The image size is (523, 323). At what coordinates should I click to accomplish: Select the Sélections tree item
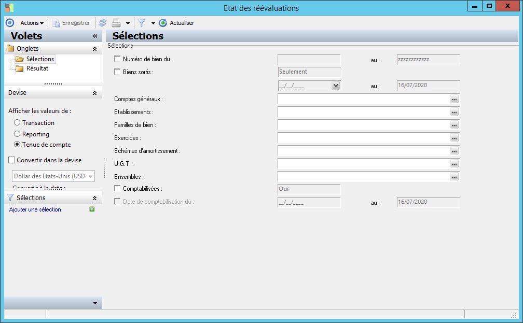[x=40, y=59]
